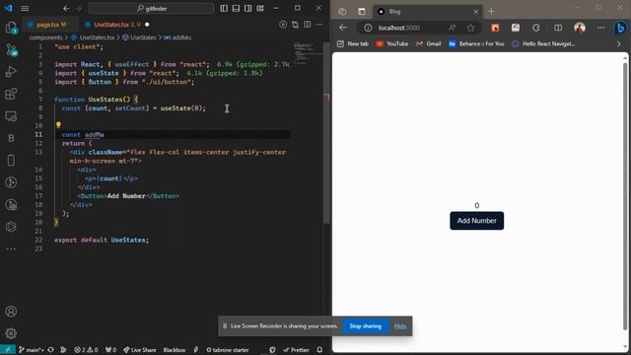631x355 pixels.
Task: Run code using the editor play button
Action: [x=283, y=25]
